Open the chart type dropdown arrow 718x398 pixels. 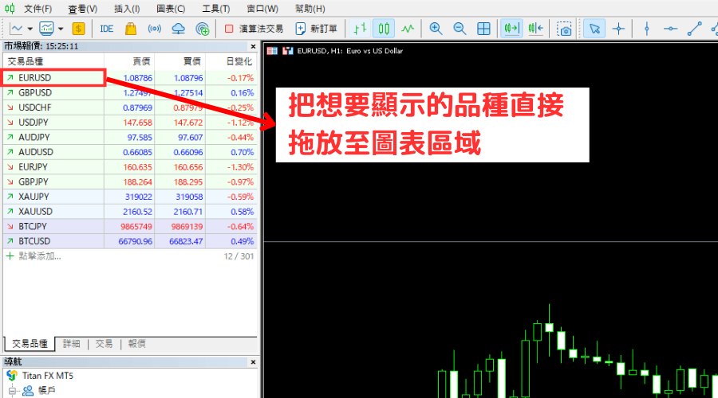pyautogui.click(x=30, y=29)
